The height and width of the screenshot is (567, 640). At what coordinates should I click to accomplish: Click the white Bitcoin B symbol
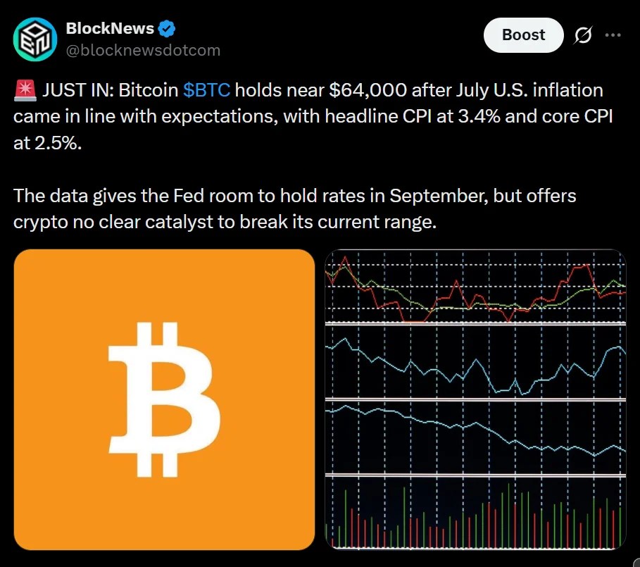[x=164, y=399]
